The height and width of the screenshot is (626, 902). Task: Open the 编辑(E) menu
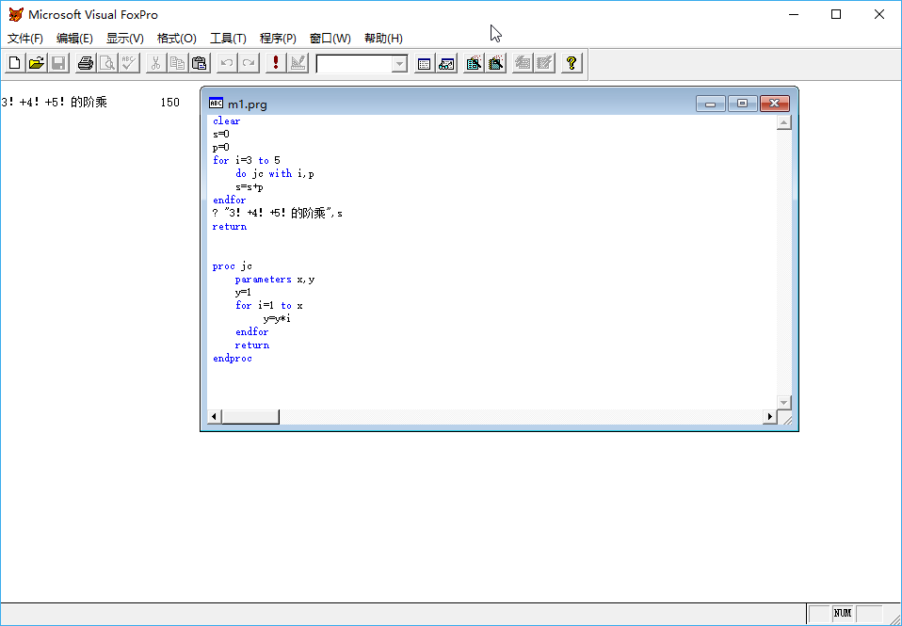click(x=74, y=39)
